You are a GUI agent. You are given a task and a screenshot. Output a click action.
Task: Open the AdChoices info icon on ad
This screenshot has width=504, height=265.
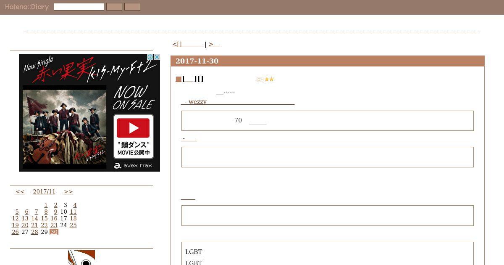150,57
